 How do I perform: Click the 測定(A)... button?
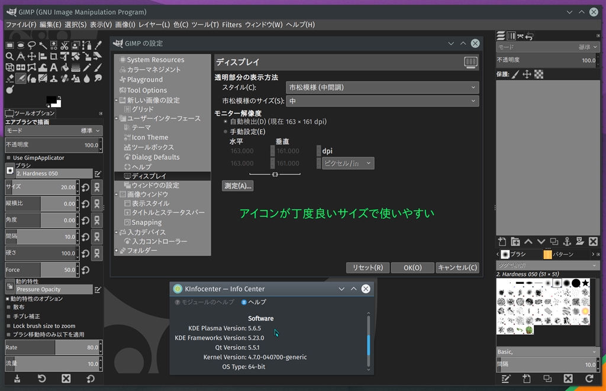[238, 186]
